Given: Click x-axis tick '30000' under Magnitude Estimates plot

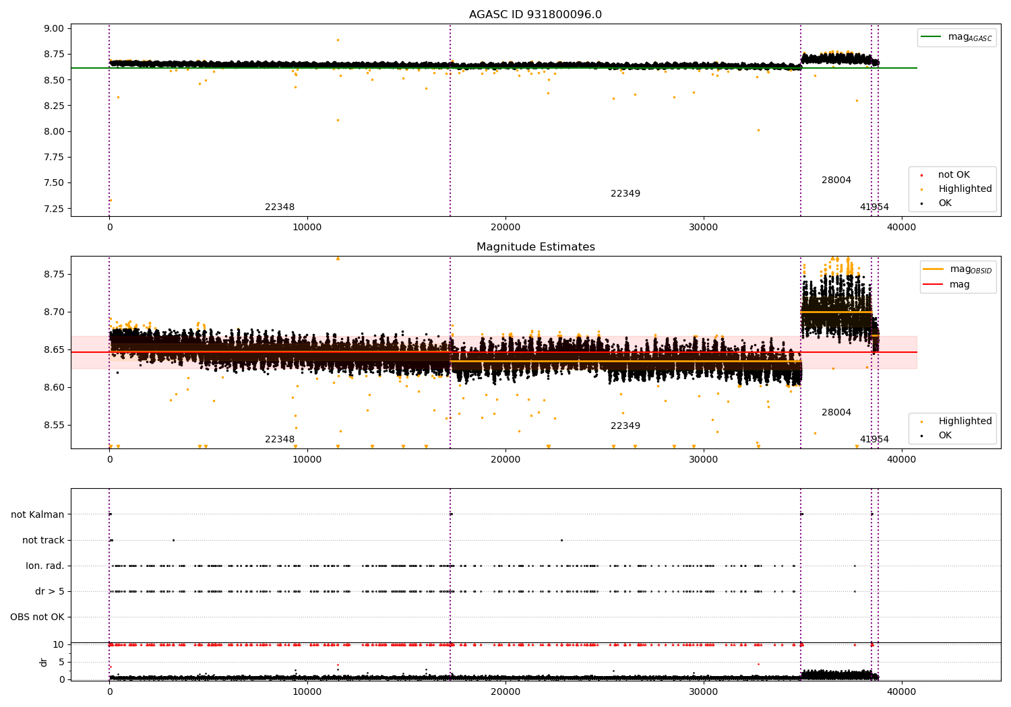Looking at the screenshot, I should [704, 459].
